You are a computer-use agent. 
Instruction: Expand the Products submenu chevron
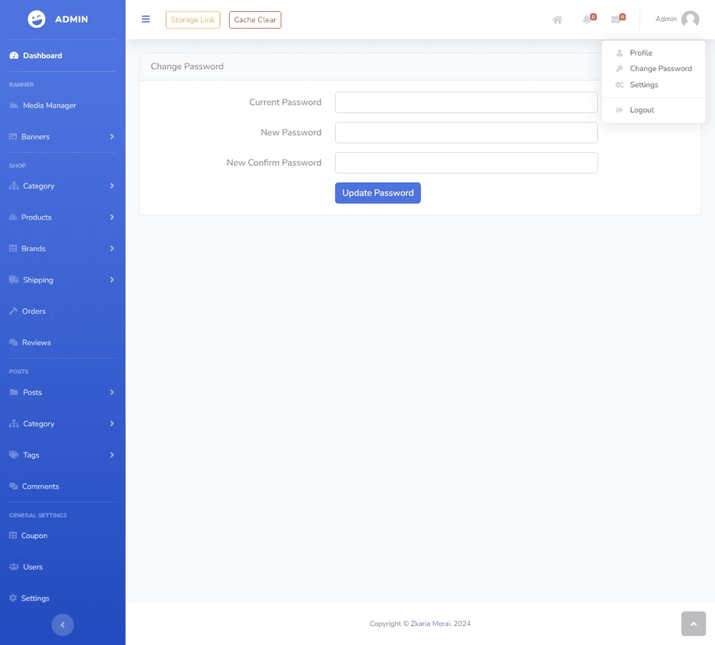pos(112,218)
